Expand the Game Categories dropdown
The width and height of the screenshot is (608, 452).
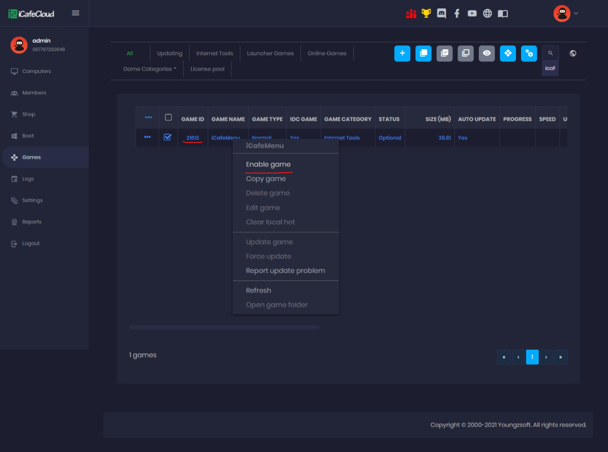pos(150,69)
